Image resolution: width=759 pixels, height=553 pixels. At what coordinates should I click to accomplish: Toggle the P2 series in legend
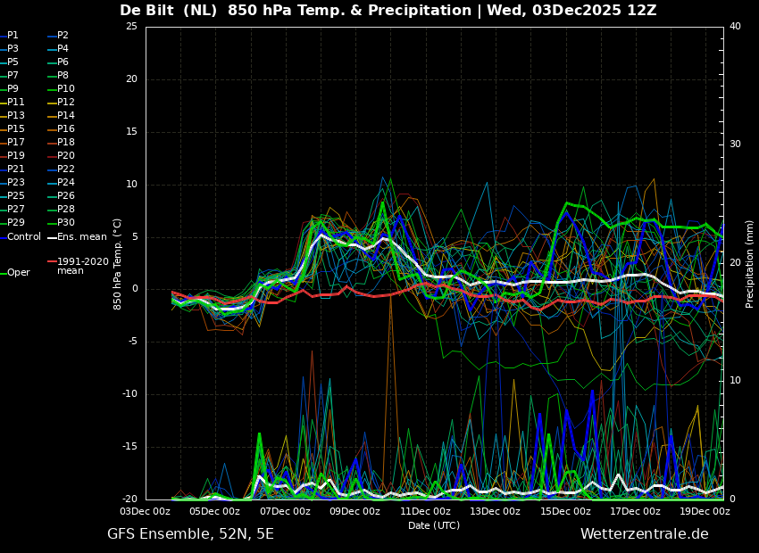point(63,36)
